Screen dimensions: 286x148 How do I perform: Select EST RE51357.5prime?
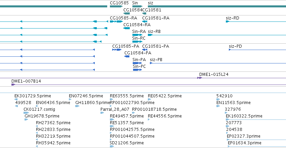pyautogui.click(x=112, y=126)
